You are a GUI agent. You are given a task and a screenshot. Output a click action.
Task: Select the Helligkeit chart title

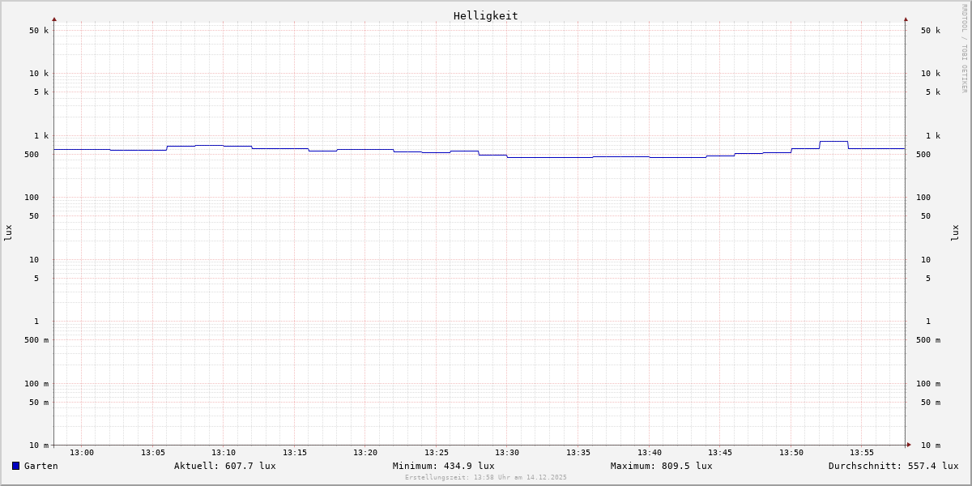pyautogui.click(x=485, y=15)
